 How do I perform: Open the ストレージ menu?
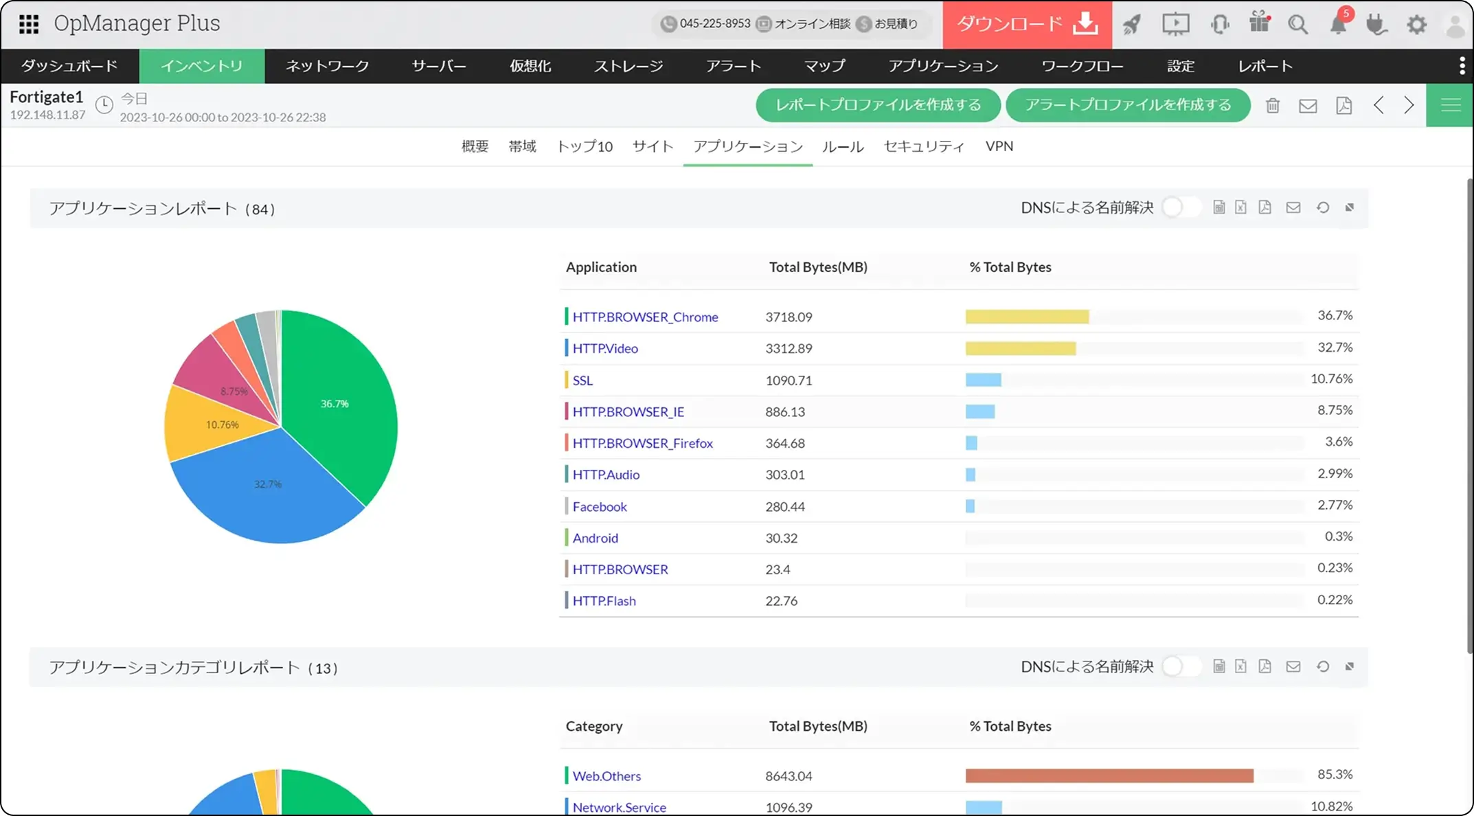pyautogui.click(x=628, y=66)
